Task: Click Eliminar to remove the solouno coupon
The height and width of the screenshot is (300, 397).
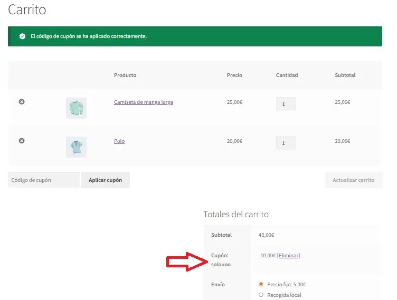Action: (x=288, y=255)
